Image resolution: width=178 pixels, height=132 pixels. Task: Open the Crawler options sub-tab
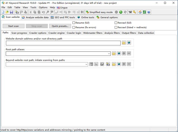click(x=38, y=33)
